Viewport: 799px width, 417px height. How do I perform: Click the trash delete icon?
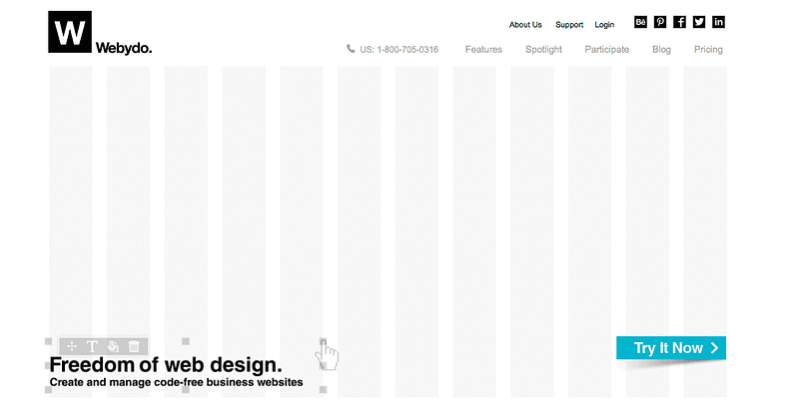click(134, 347)
